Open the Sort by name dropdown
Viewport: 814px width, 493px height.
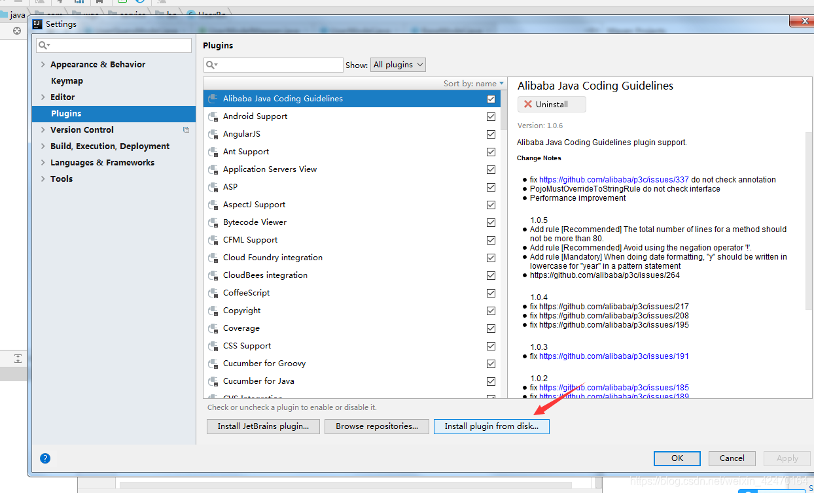(x=474, y=83)
